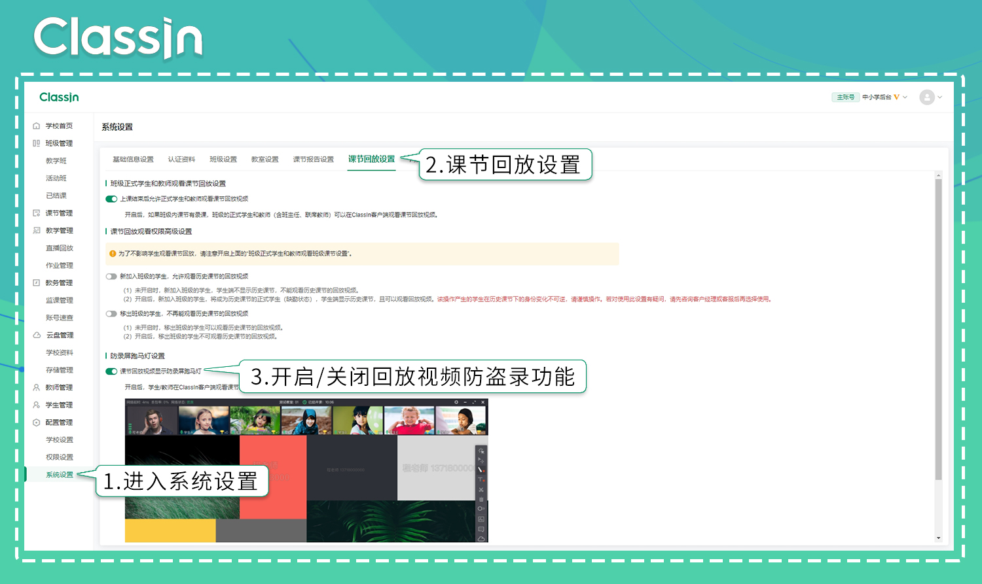Click the 主账号 green badge

(845, 97)
